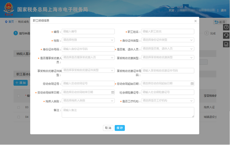Viewport: 230px width, 145px height.
Task: Focus the 职工姓名 input field
Action: (168, 31)
